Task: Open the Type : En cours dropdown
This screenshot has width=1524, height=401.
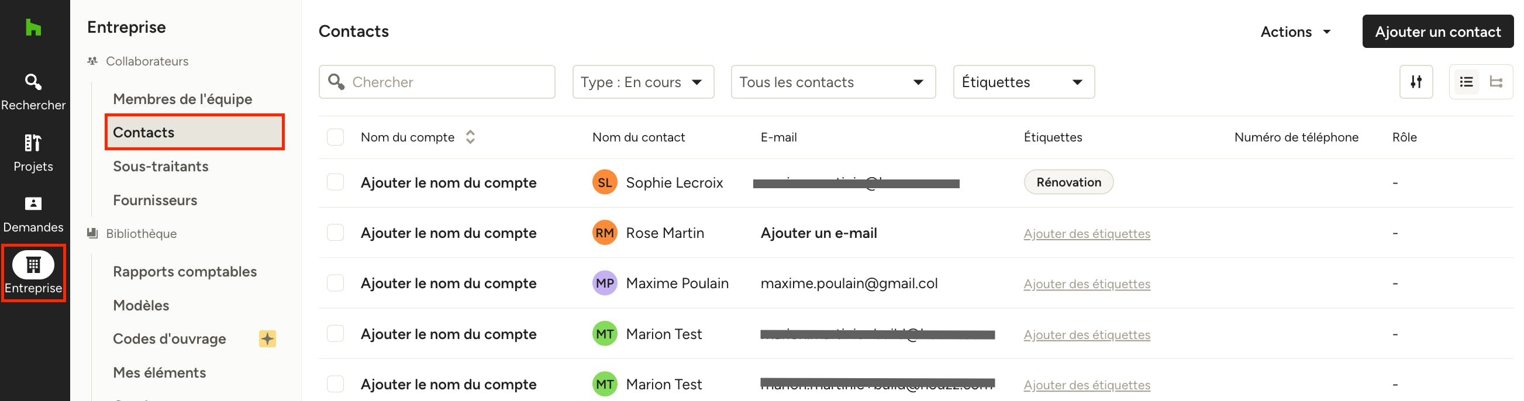Action: pyautogui.click(x=643, y=82)
